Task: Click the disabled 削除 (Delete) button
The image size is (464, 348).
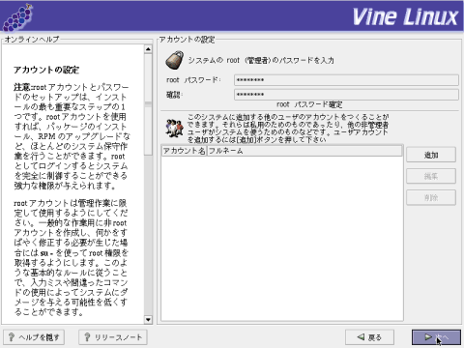Action: 431,197
